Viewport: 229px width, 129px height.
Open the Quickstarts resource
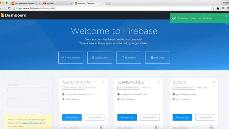click(x=100, y=58)
